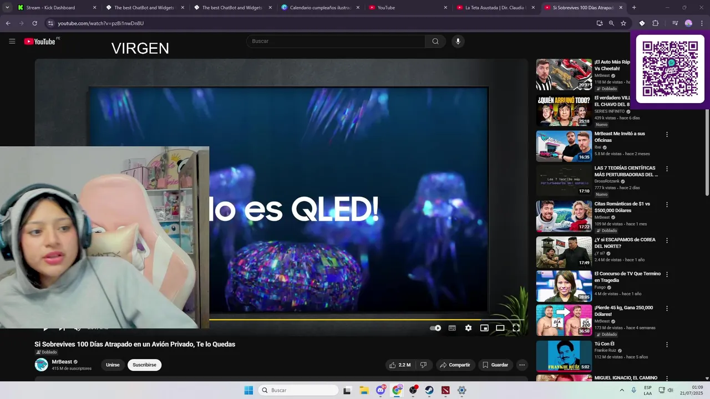This screenshot has height=399, width=710.
Task: Open the tab search dropdown arrow
Action: pyautogui.click(x=7, y=8)
